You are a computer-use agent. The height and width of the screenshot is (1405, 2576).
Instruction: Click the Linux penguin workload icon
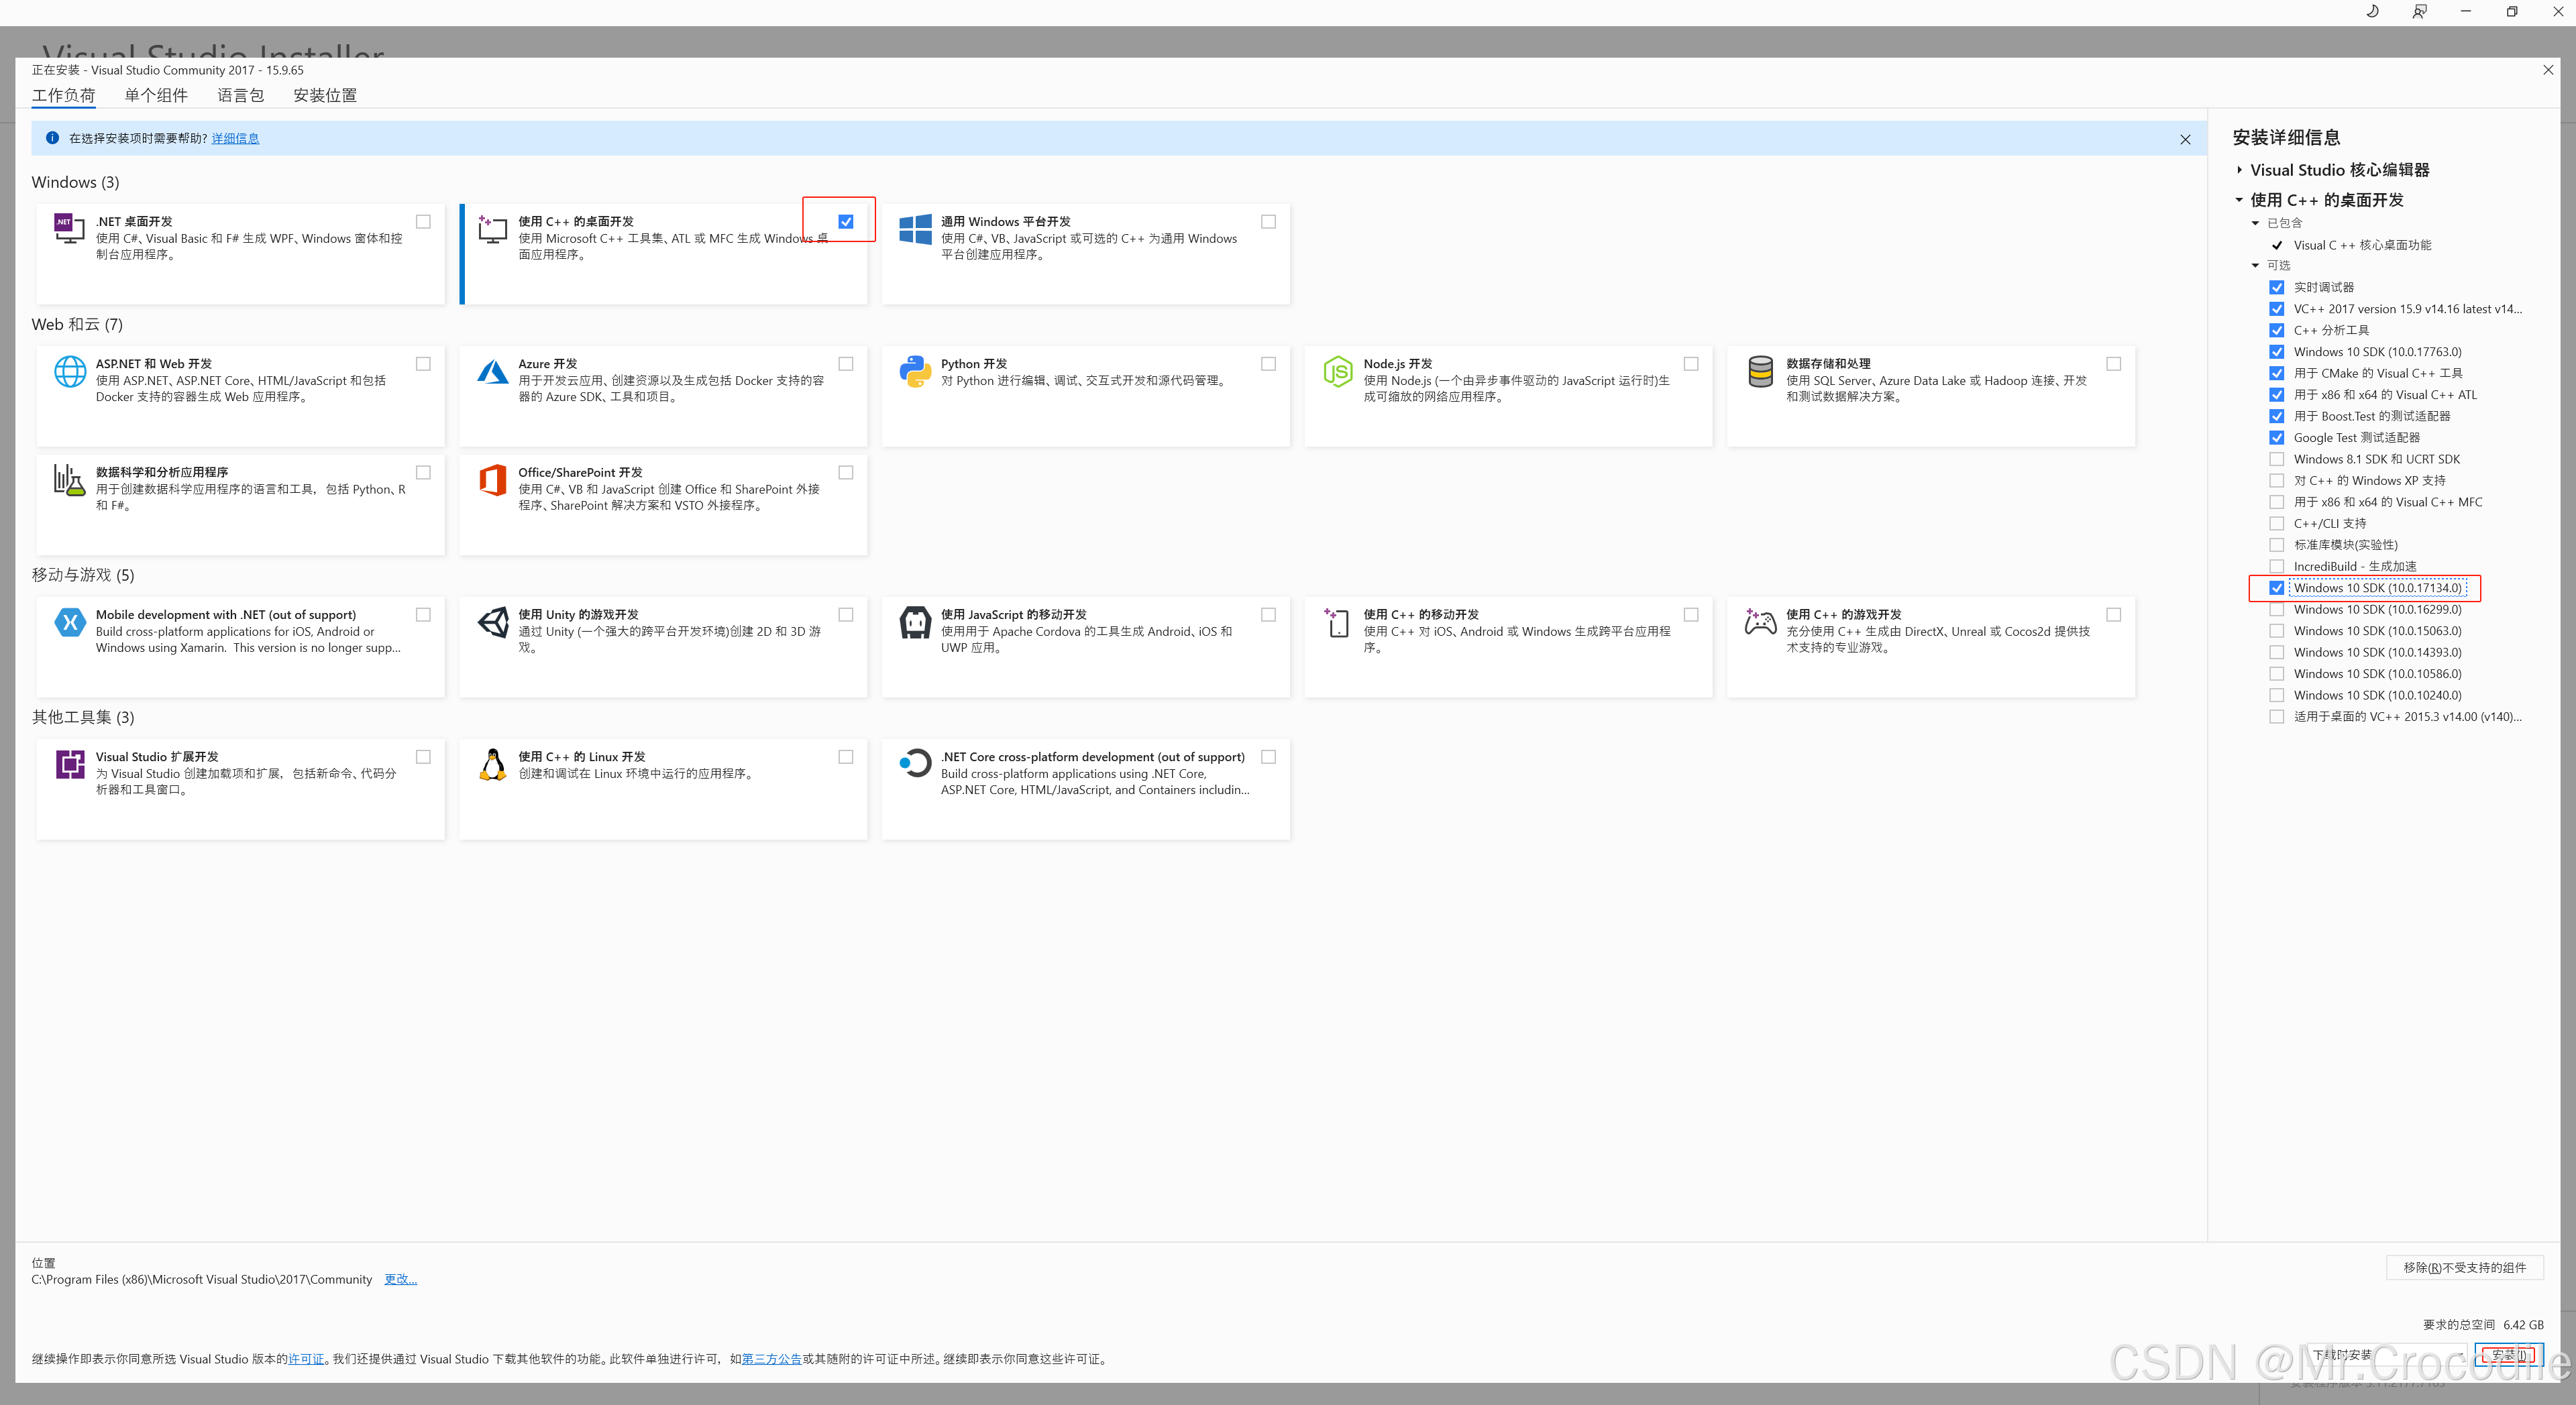click(x=492, y=765)
